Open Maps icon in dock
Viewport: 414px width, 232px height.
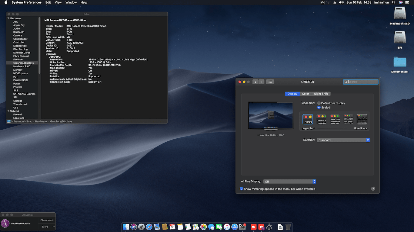(196, 227)
